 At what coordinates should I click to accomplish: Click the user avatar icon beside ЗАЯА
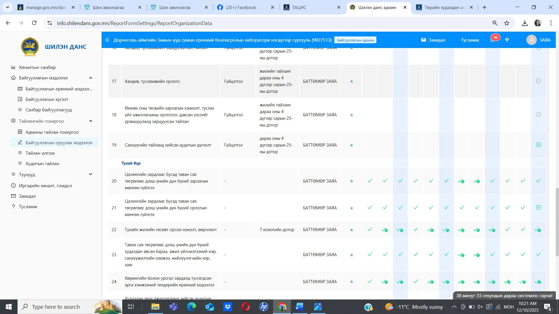click(x=531, y=40)
